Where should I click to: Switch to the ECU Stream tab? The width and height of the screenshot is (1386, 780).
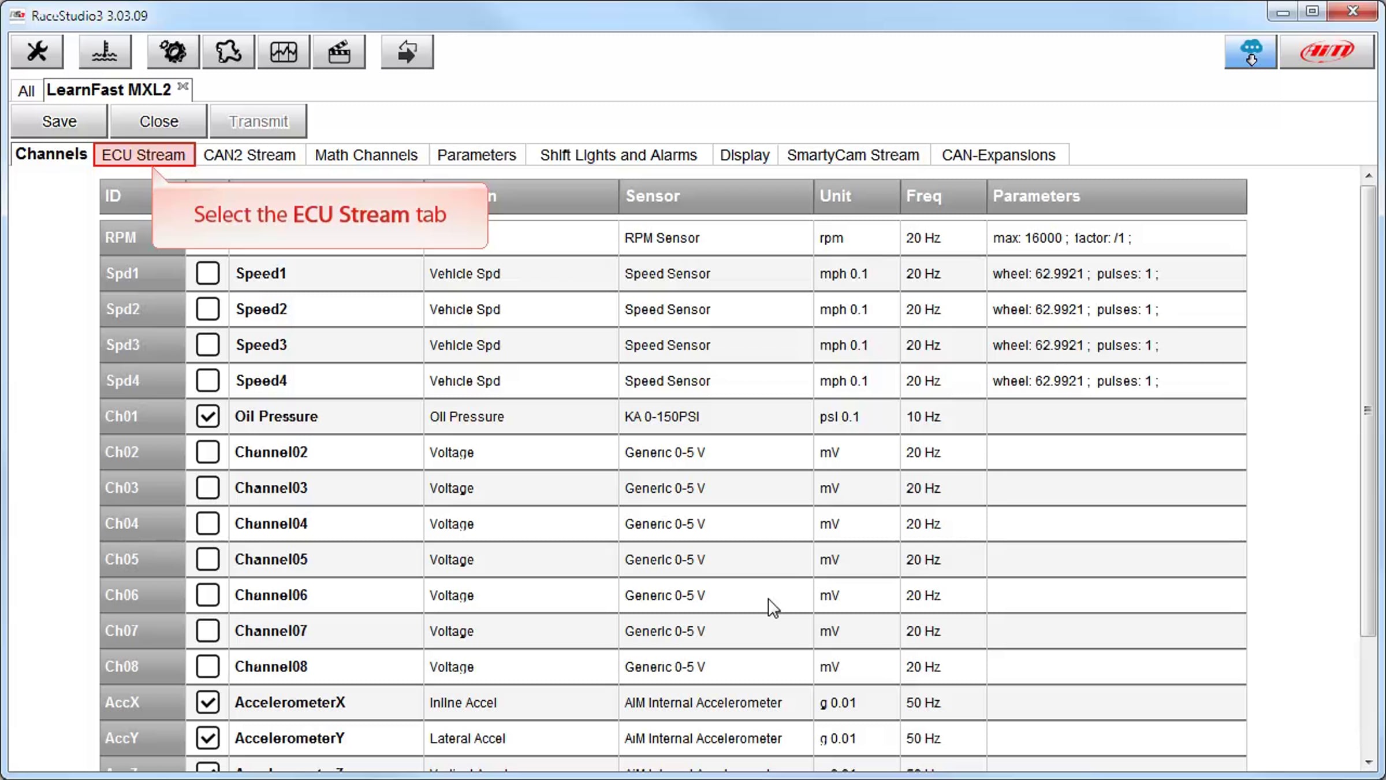pos(144,155)
